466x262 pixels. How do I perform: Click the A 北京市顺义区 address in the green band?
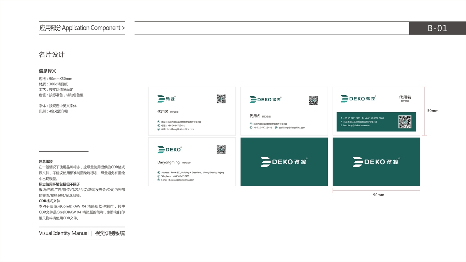pyautogui.click(x=359, y=122)
